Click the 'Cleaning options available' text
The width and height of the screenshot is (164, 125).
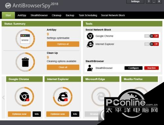(x=61, y=61)
